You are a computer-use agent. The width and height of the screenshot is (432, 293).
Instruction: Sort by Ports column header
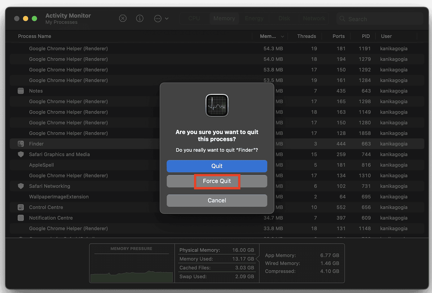tap(338, 36)
